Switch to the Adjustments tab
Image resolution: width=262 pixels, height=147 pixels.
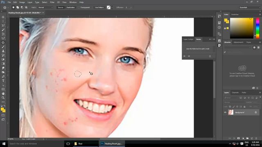(238, 42)
